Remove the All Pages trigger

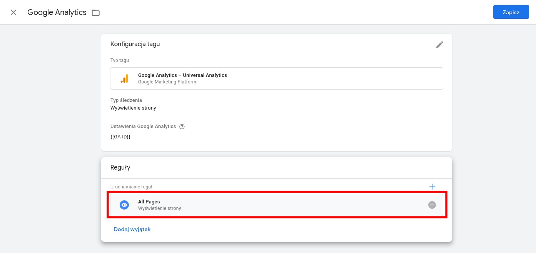click(x=432, y=205)
